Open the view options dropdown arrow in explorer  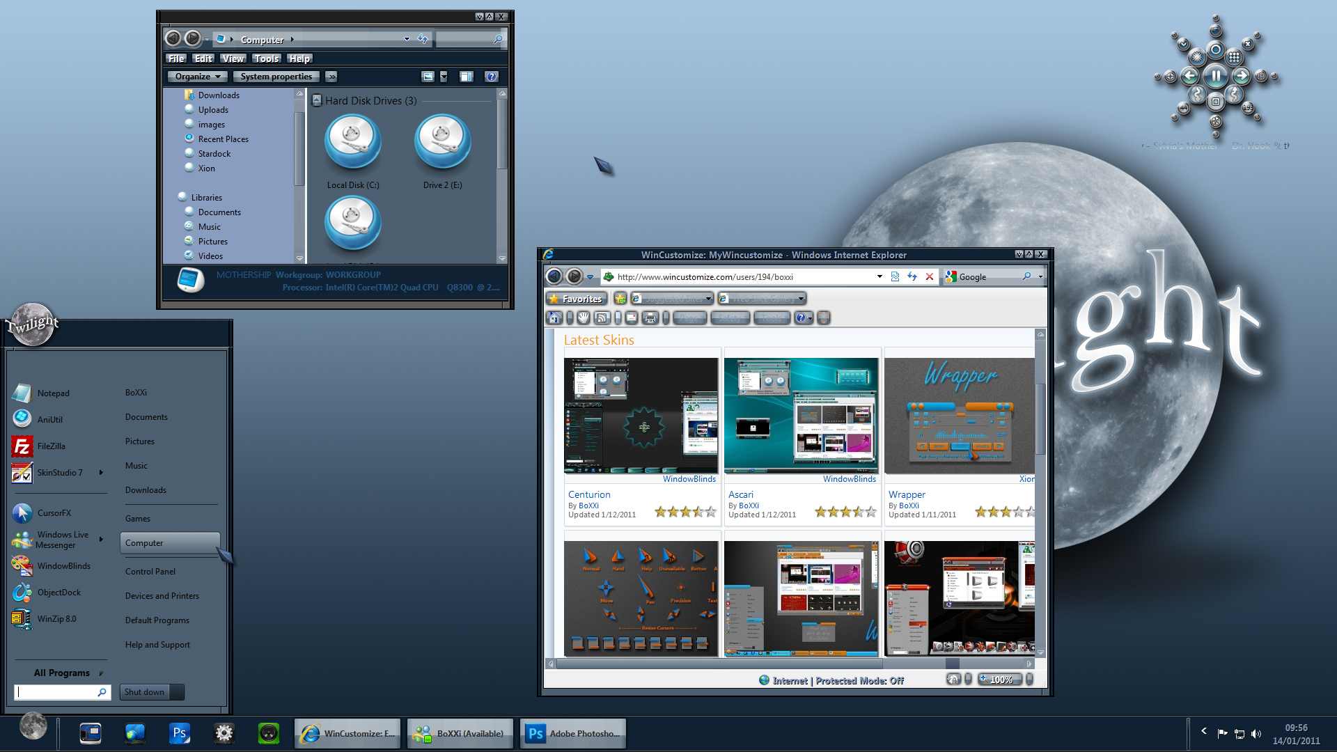tap(444, 77)
